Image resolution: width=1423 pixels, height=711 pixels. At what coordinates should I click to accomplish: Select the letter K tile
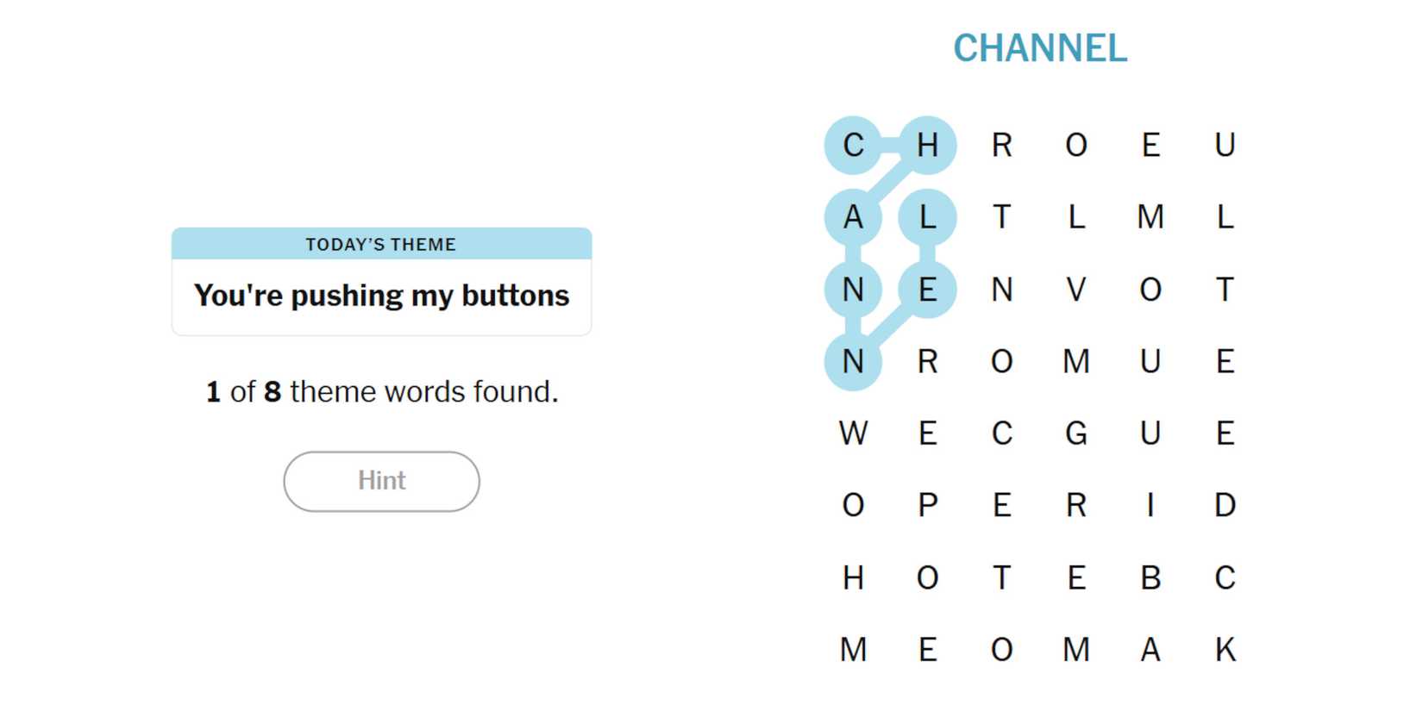pyautogui.click(x=1225, y=650)
